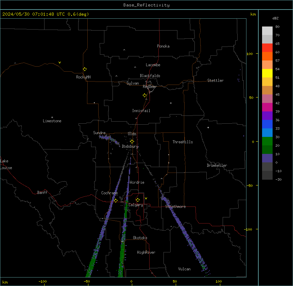Click the Lacombe town label
Image resolution: width=293 pixels, height=286 pixels.
[153, 65]
